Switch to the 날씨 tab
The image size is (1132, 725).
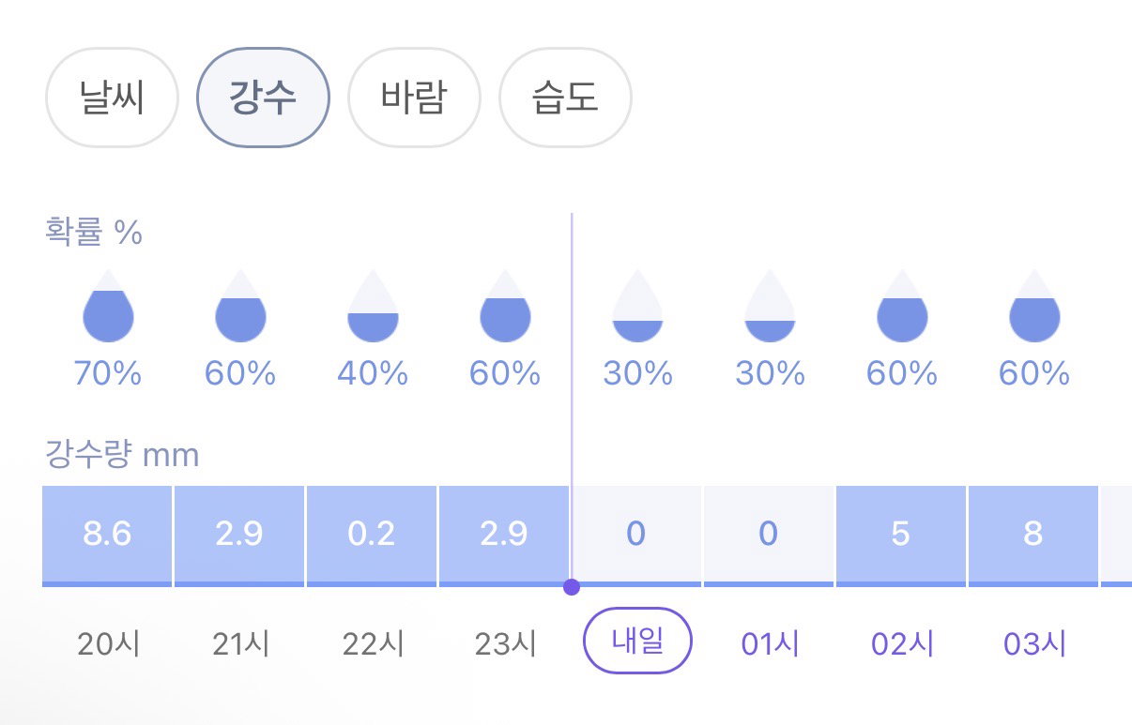[112, 98]
